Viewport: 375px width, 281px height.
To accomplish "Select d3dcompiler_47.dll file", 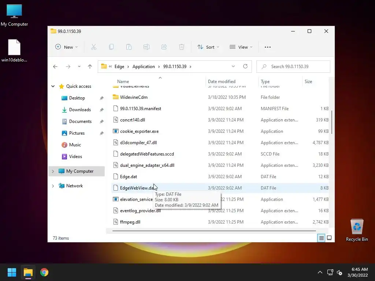I will [x=138, y=143].
